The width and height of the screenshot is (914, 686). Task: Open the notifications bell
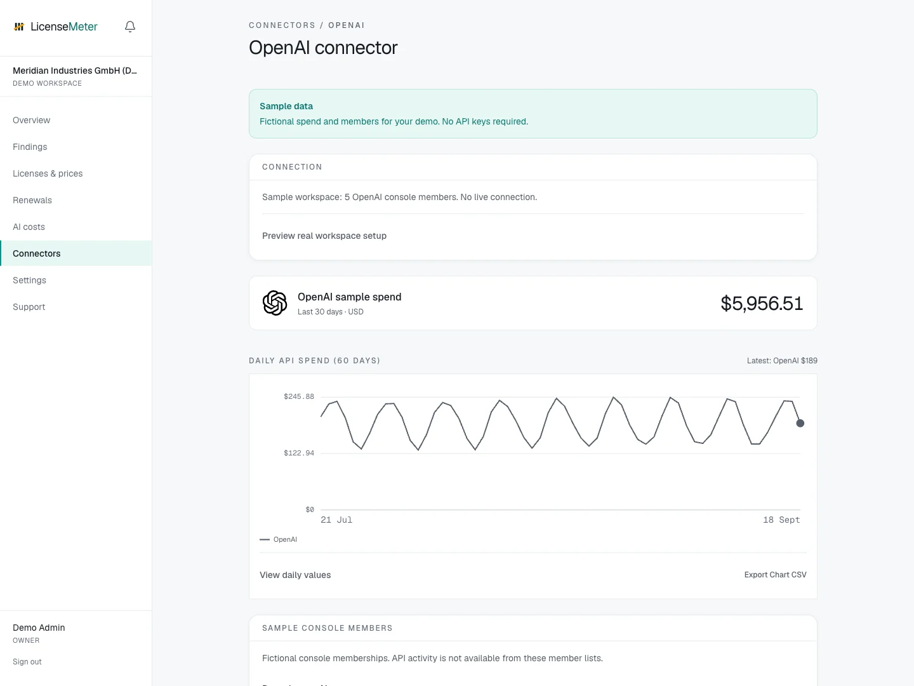pos(130,27)
